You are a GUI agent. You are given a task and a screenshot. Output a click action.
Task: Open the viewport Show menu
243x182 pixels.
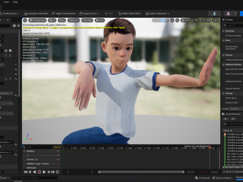(x=62, y=20)
